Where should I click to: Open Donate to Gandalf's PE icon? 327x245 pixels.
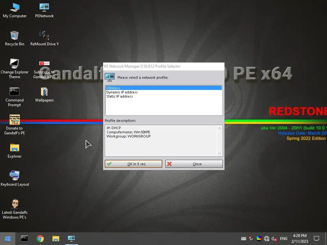click(x=14, y=125)
